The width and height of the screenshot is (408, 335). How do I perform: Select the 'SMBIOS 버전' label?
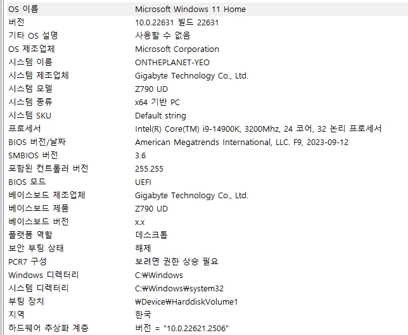33,155
